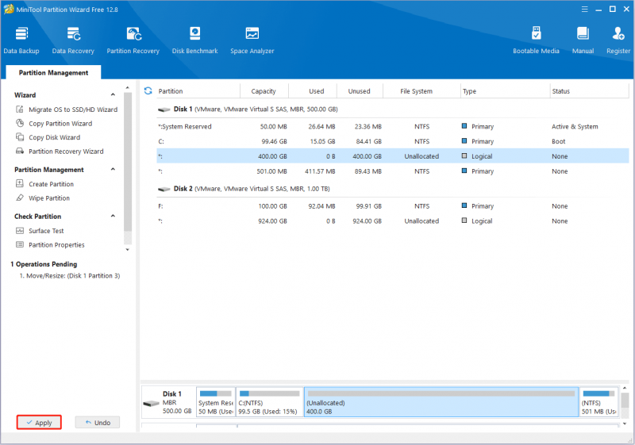Collapse the Partition Management sidebar section

point(113,170)
